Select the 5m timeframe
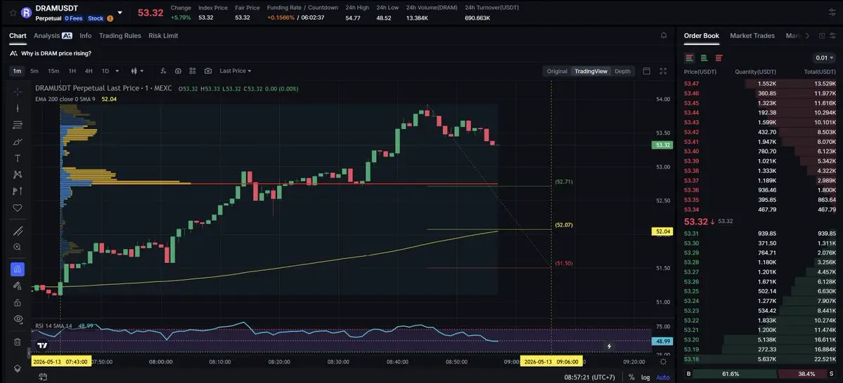Screen dimensions: 843x383 point(34,71)
